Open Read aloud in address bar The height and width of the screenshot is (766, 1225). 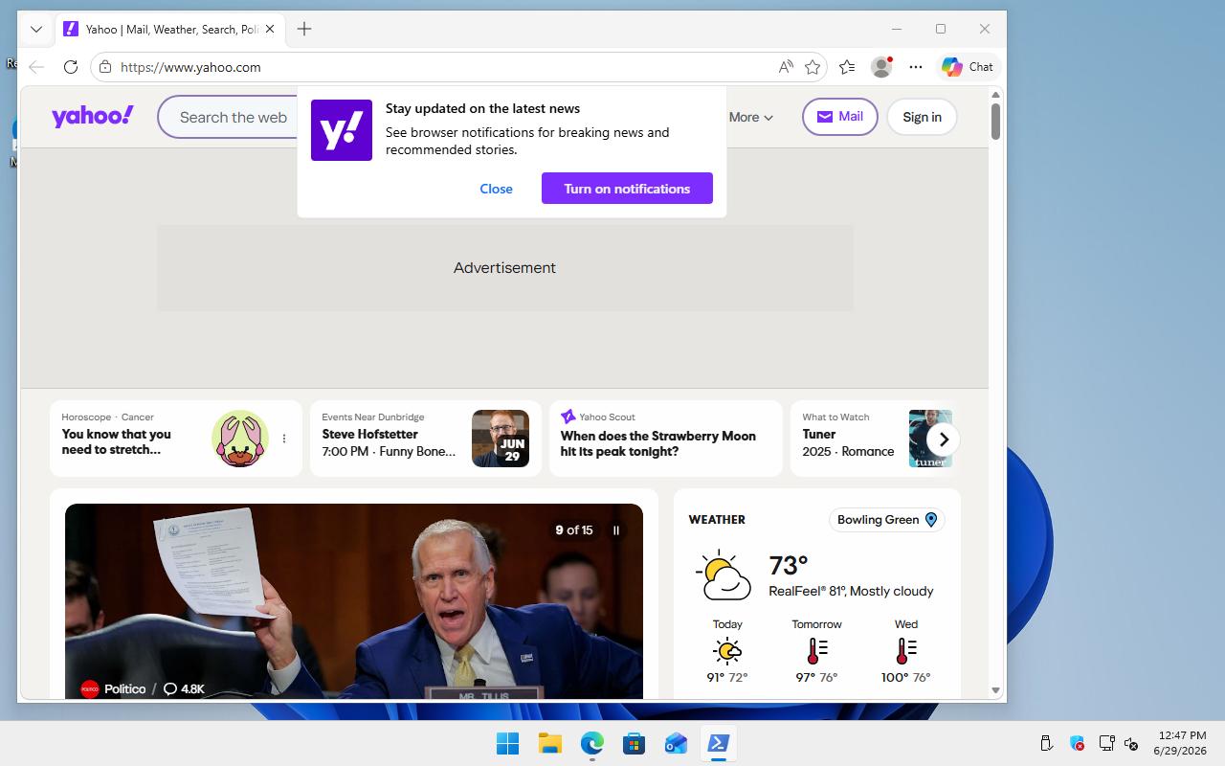pyautogui.click(x=786, y=67)
